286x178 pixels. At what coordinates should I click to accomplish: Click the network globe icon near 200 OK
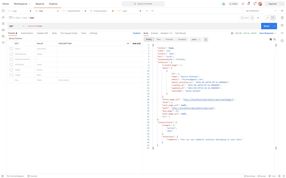coord(232,33)
